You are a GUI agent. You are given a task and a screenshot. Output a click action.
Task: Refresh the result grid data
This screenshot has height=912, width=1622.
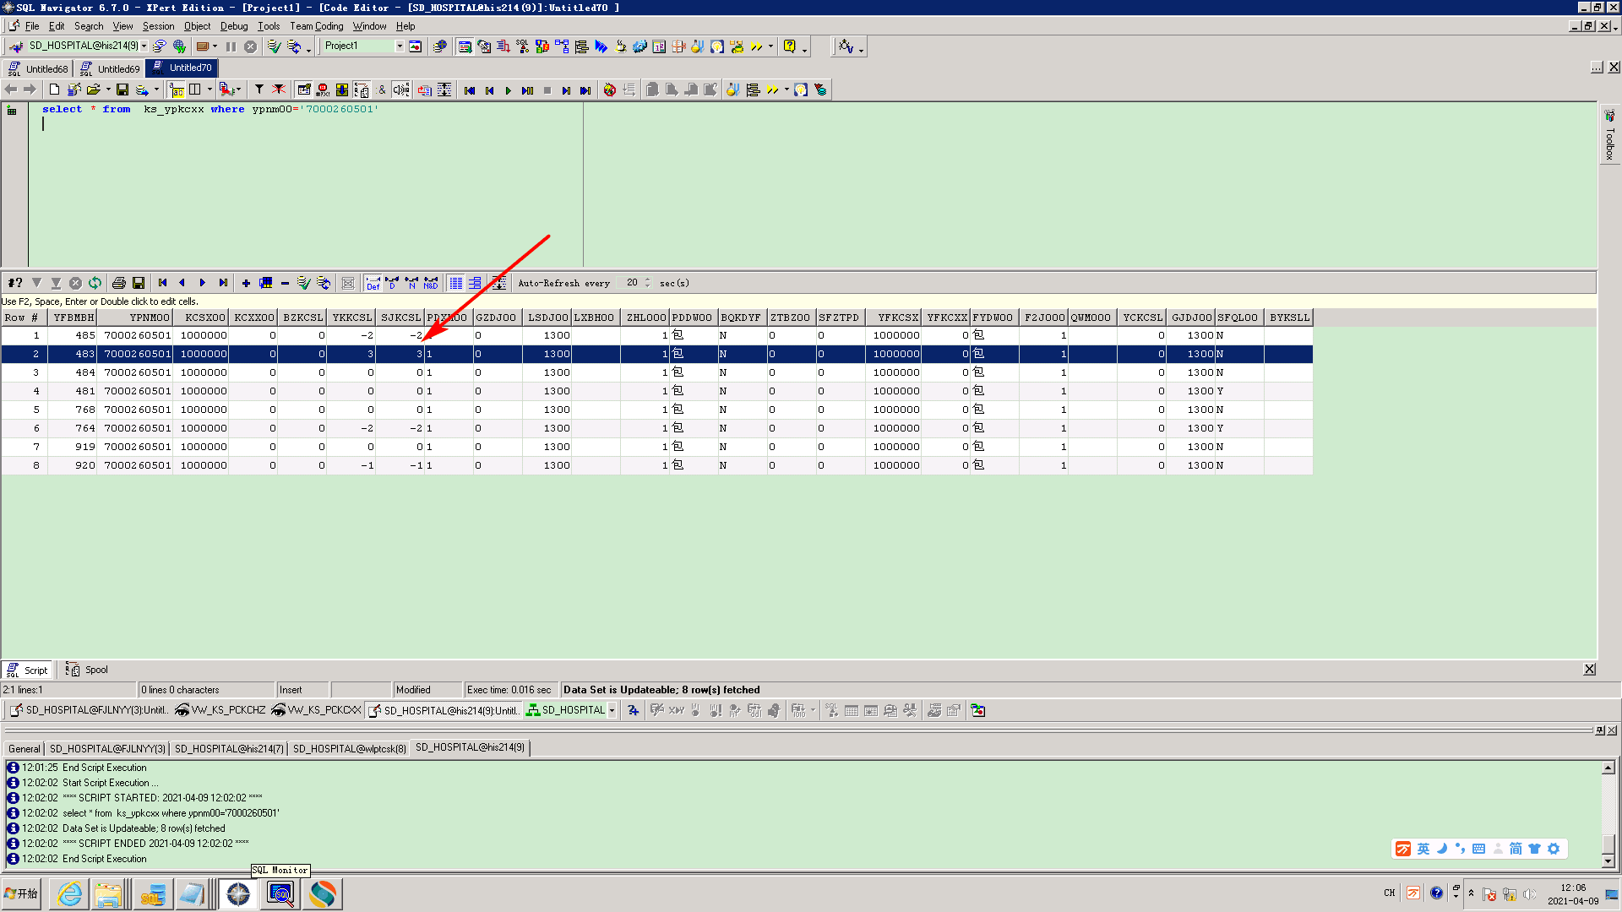(95, 283)
